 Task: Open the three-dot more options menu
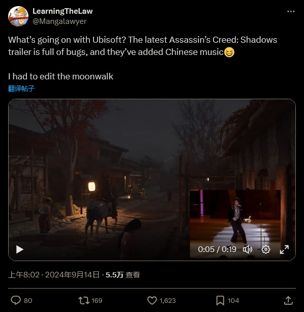291,12
